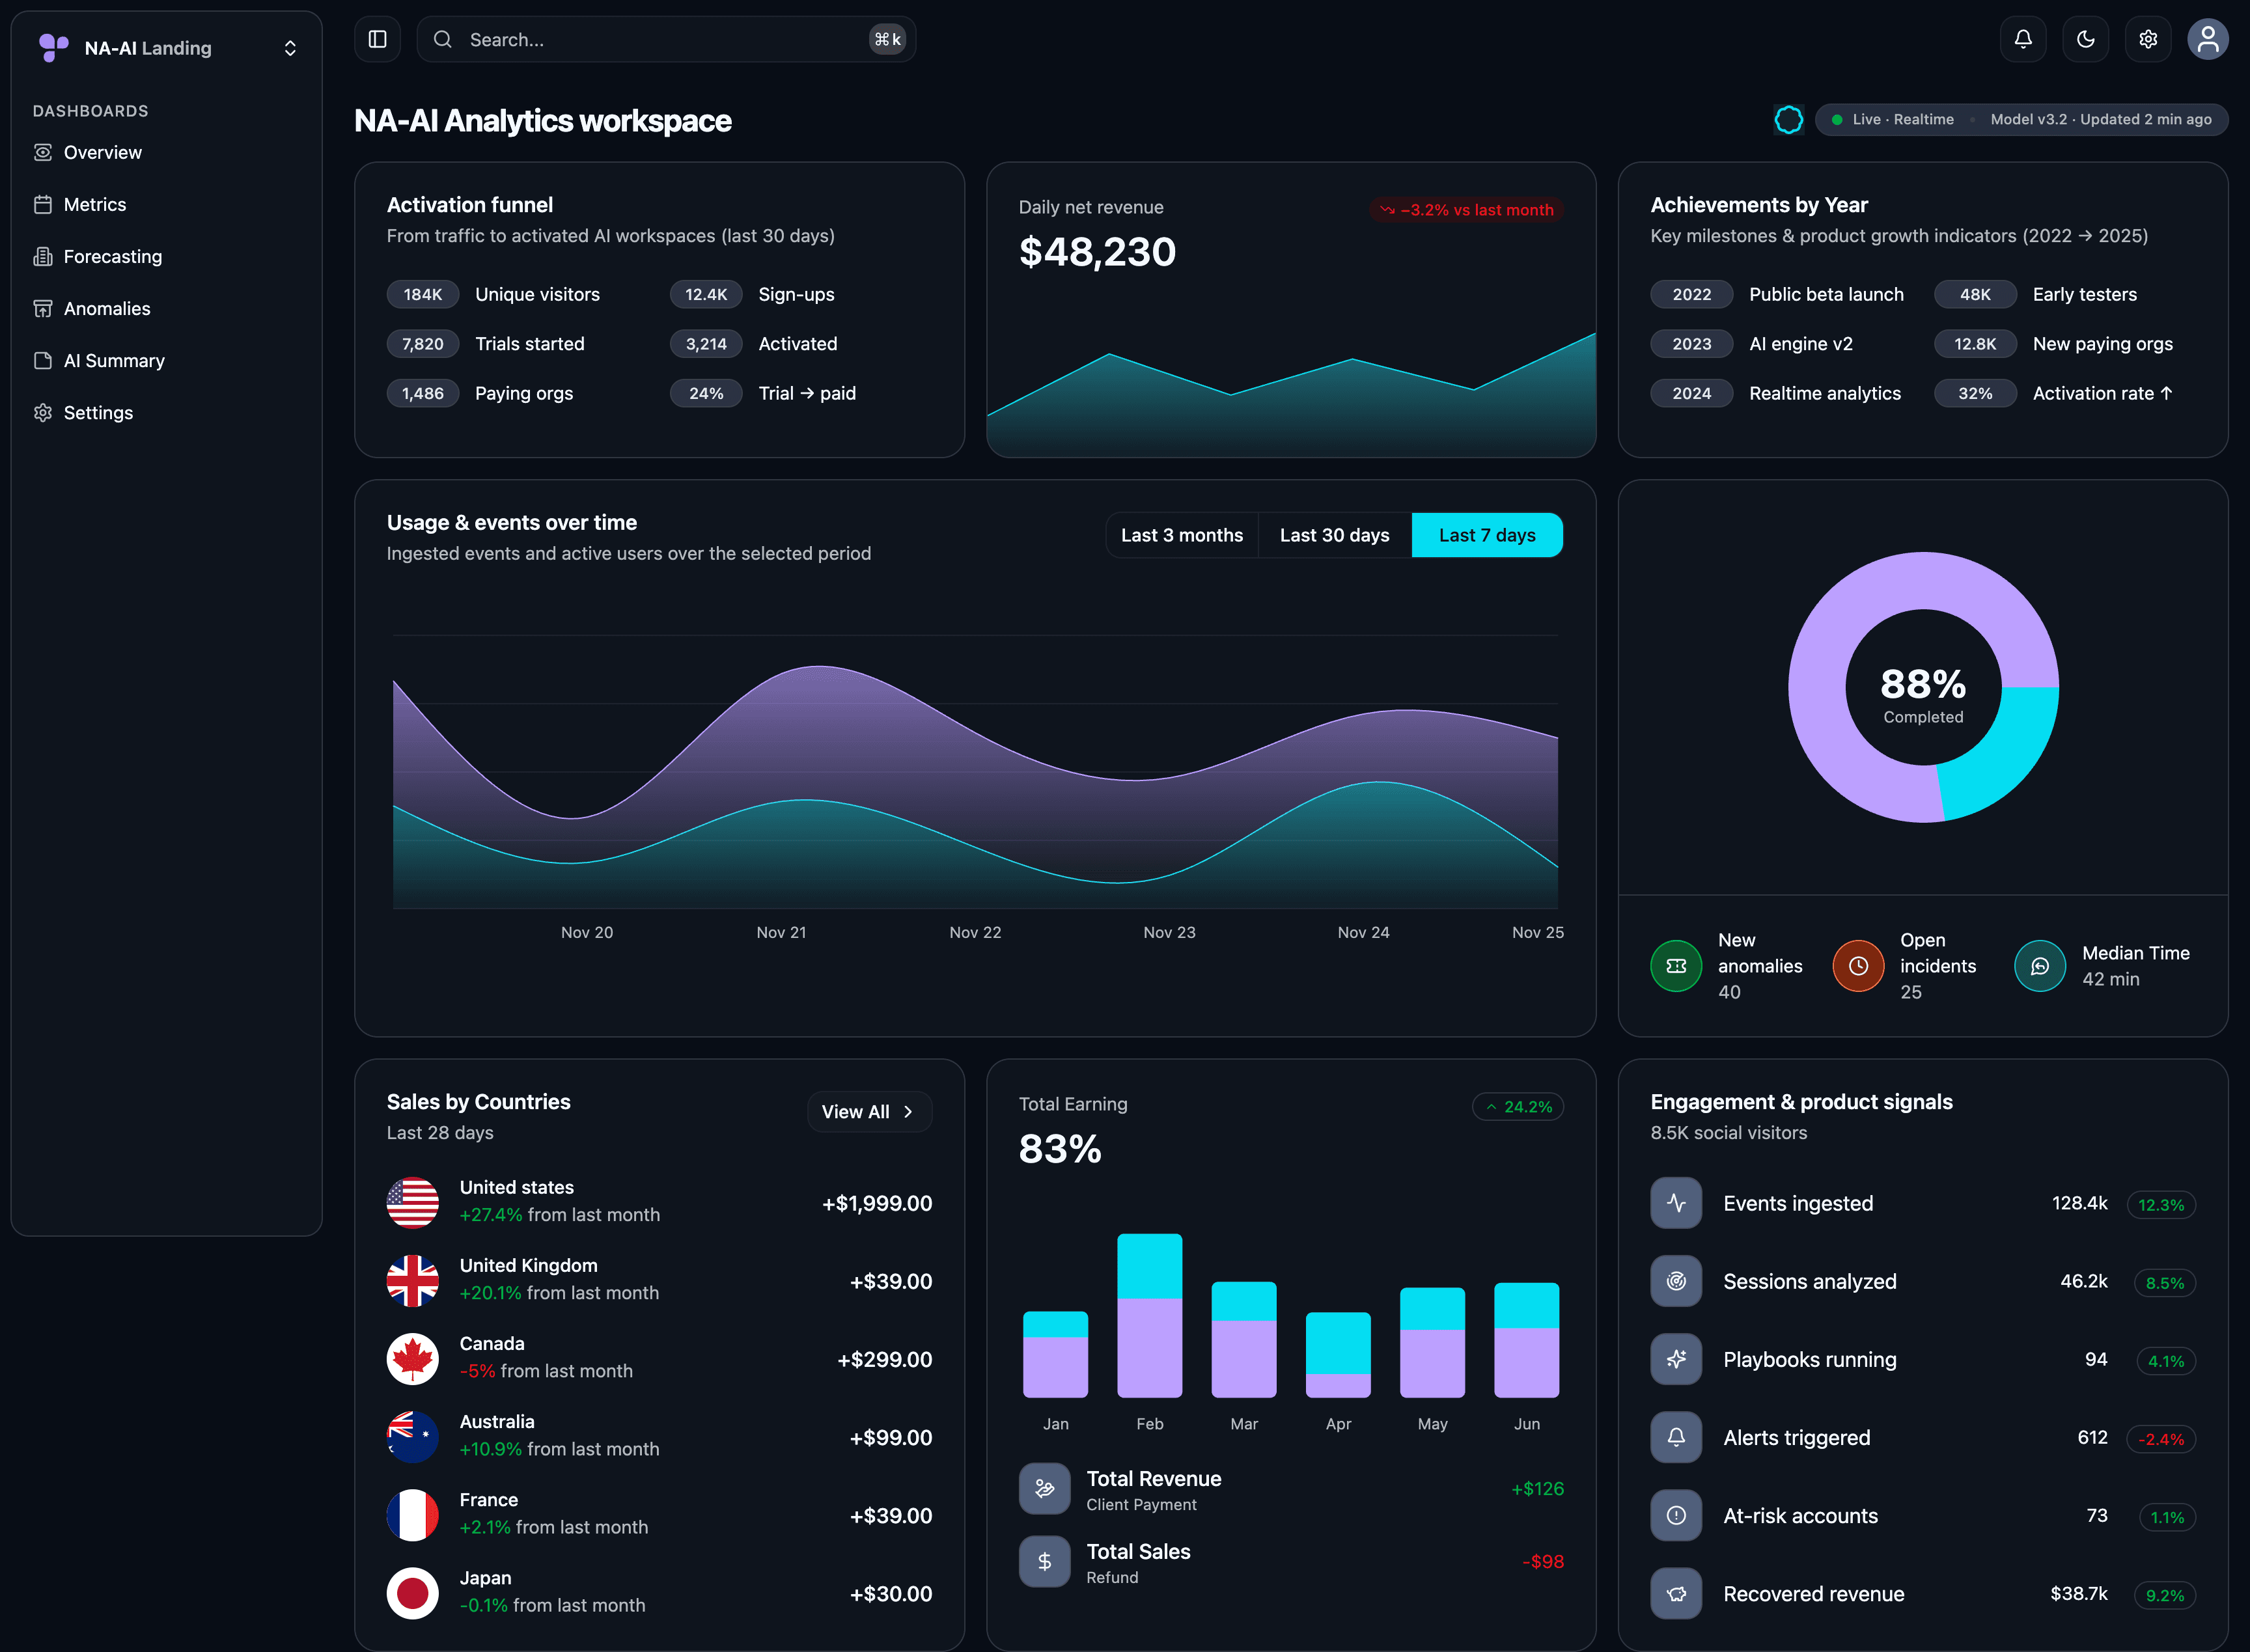Expand View All for Sales by Countries
Viewport: 2250px width, 1652px height.
(868, 1111)
